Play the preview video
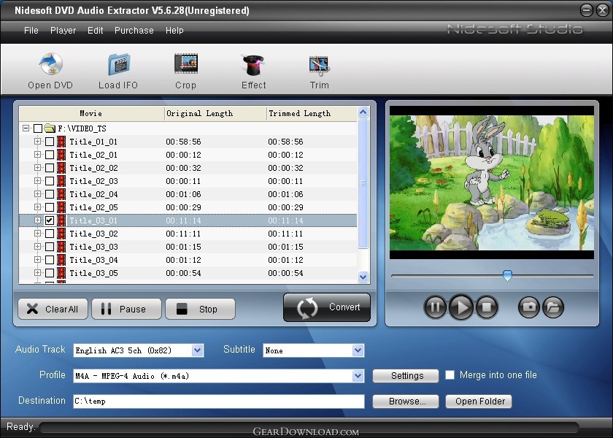Screen dimensions: 613x438 coord(461,307)
